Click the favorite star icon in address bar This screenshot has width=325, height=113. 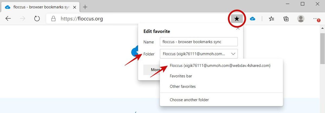[237, 19]
